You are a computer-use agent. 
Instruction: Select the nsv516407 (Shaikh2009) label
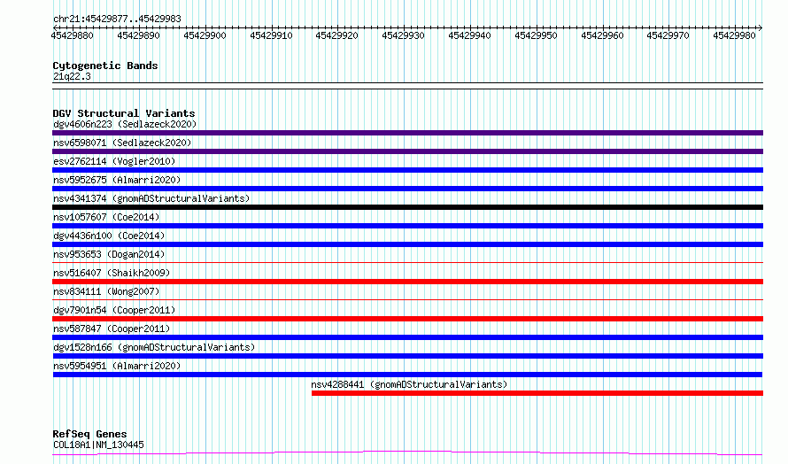(112, 273)
